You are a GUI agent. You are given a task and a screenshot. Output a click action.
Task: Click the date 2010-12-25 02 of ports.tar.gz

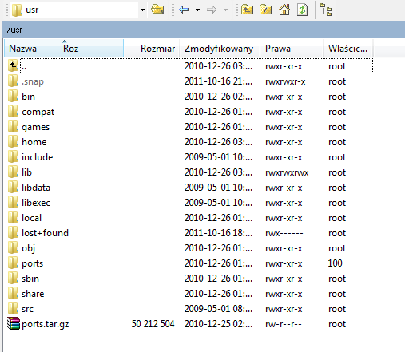coord(218,324)
